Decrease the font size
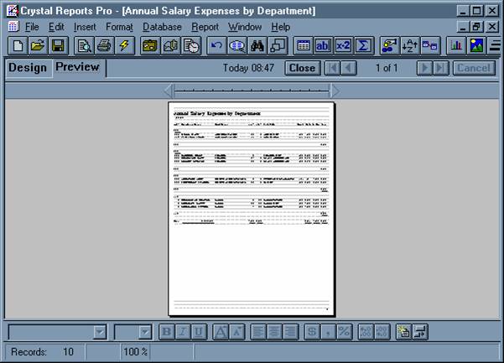Image resolution: width=504 pixels, height=363 pixels. pos(236,332)
